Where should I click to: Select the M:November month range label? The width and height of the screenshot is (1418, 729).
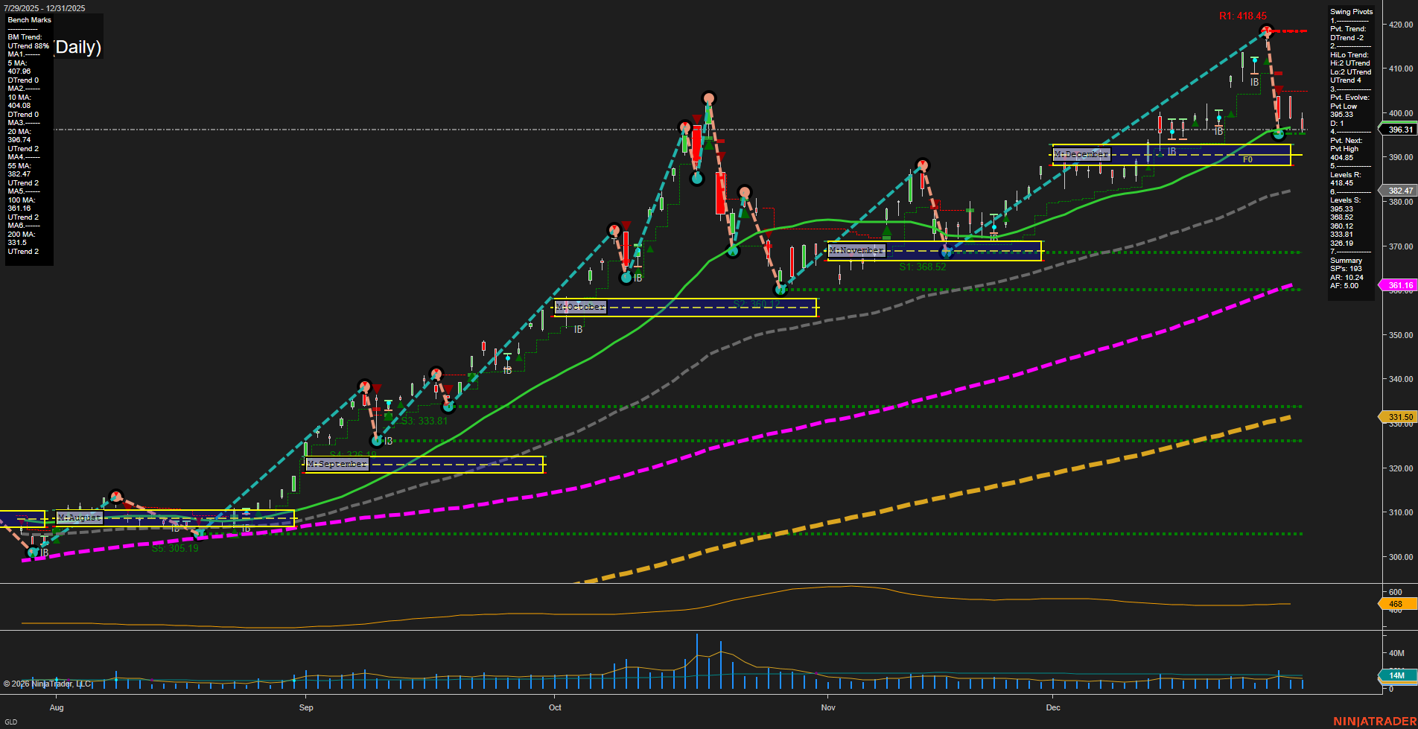[858, 251]
